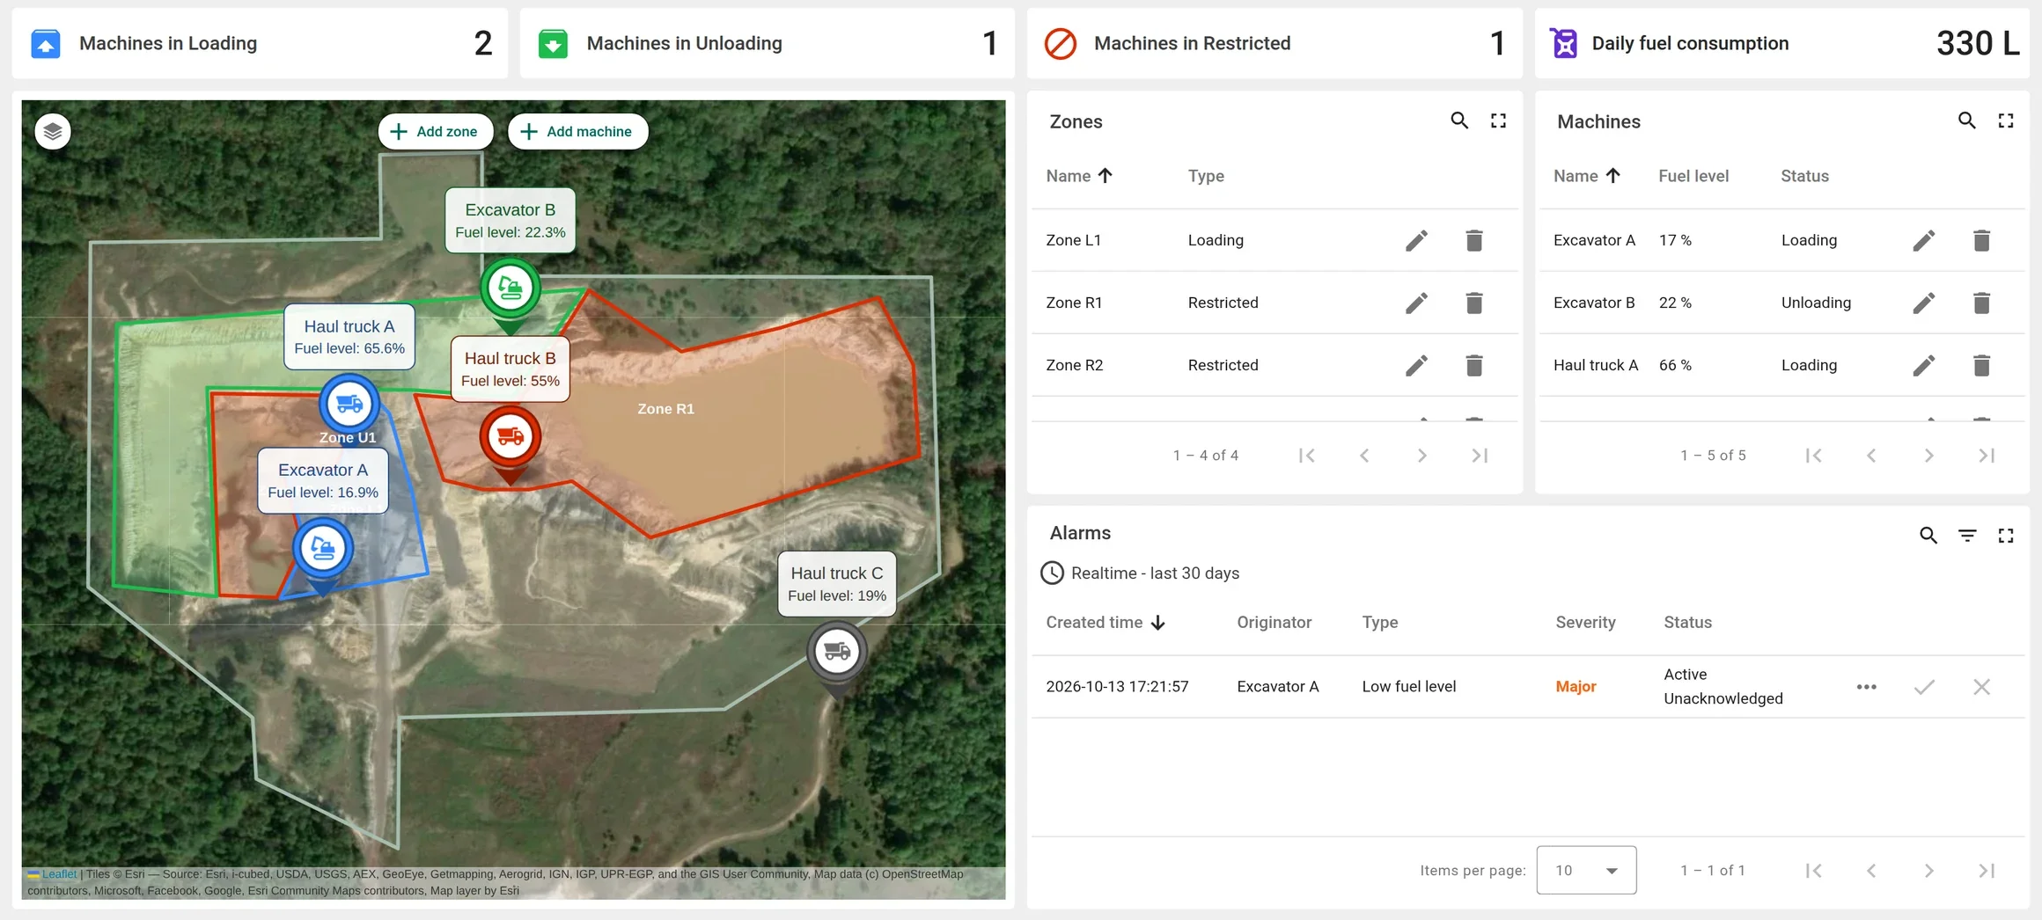Image resolution: width=2042 pixels, height=920 pixels.
Task: Sort alarms by Created time
Action: pos(1105,623)
